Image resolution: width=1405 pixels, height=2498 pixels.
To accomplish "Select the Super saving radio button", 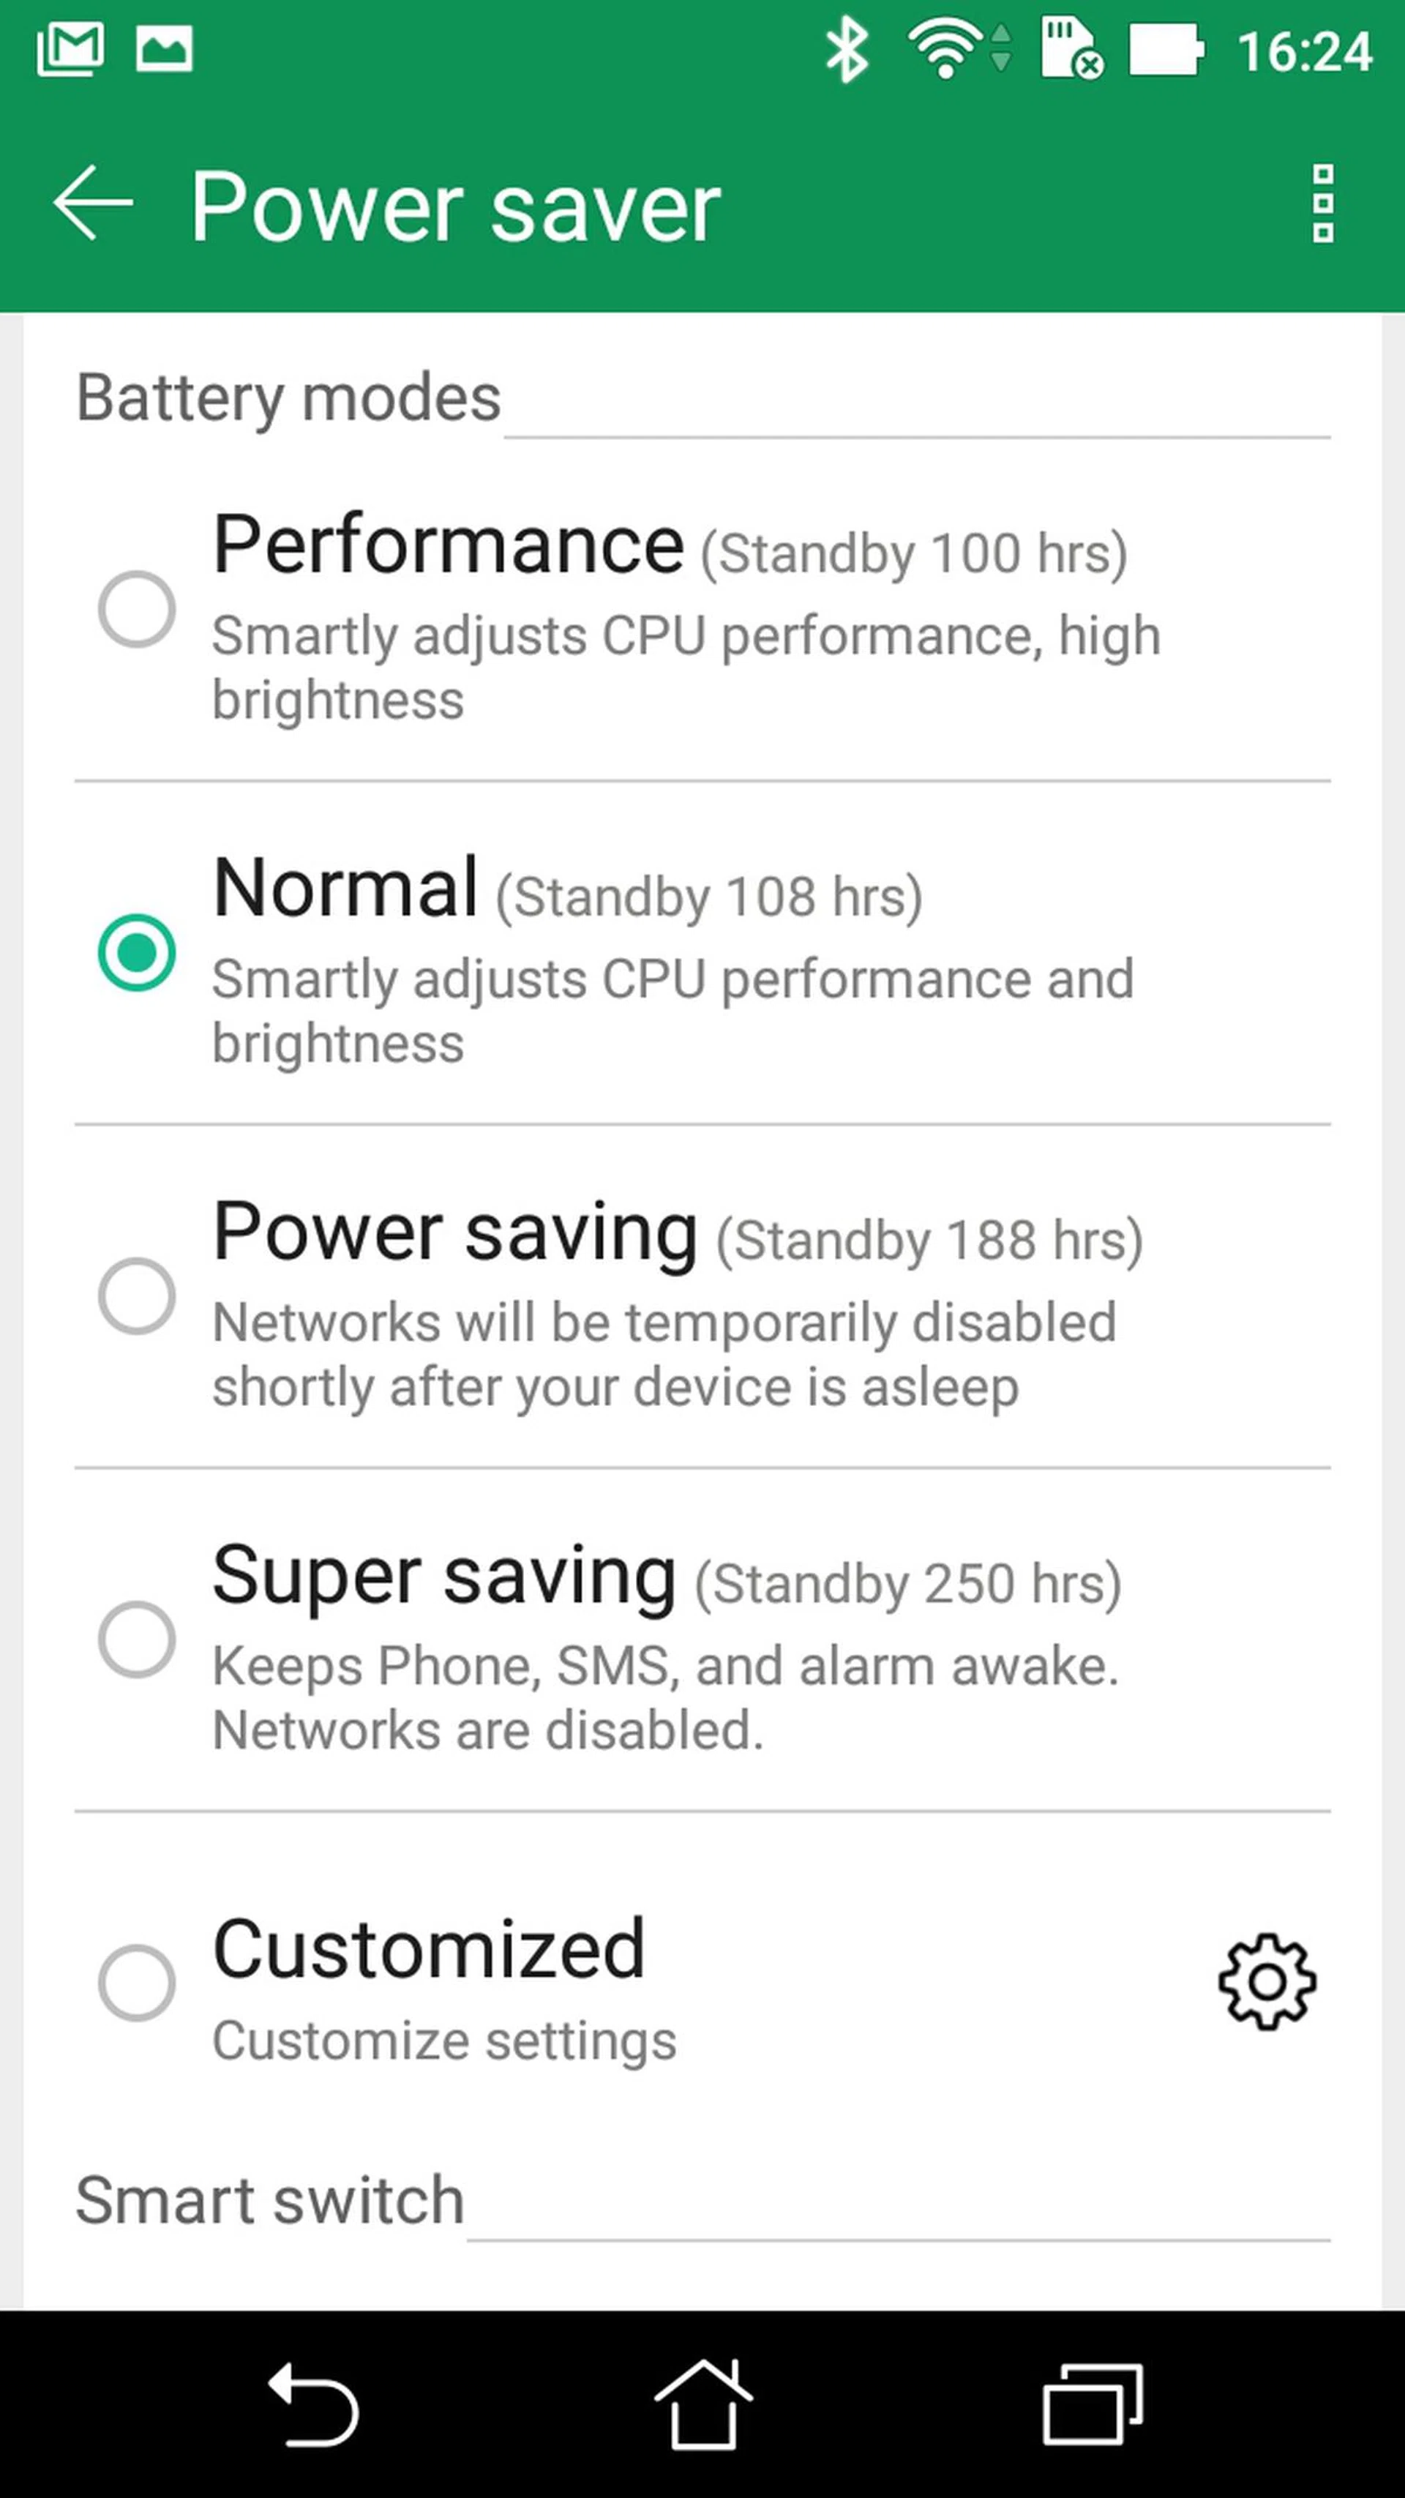I will point(137,1639).
